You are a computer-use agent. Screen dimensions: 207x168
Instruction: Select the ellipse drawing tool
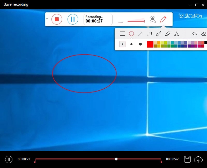(x=131, y=34)
